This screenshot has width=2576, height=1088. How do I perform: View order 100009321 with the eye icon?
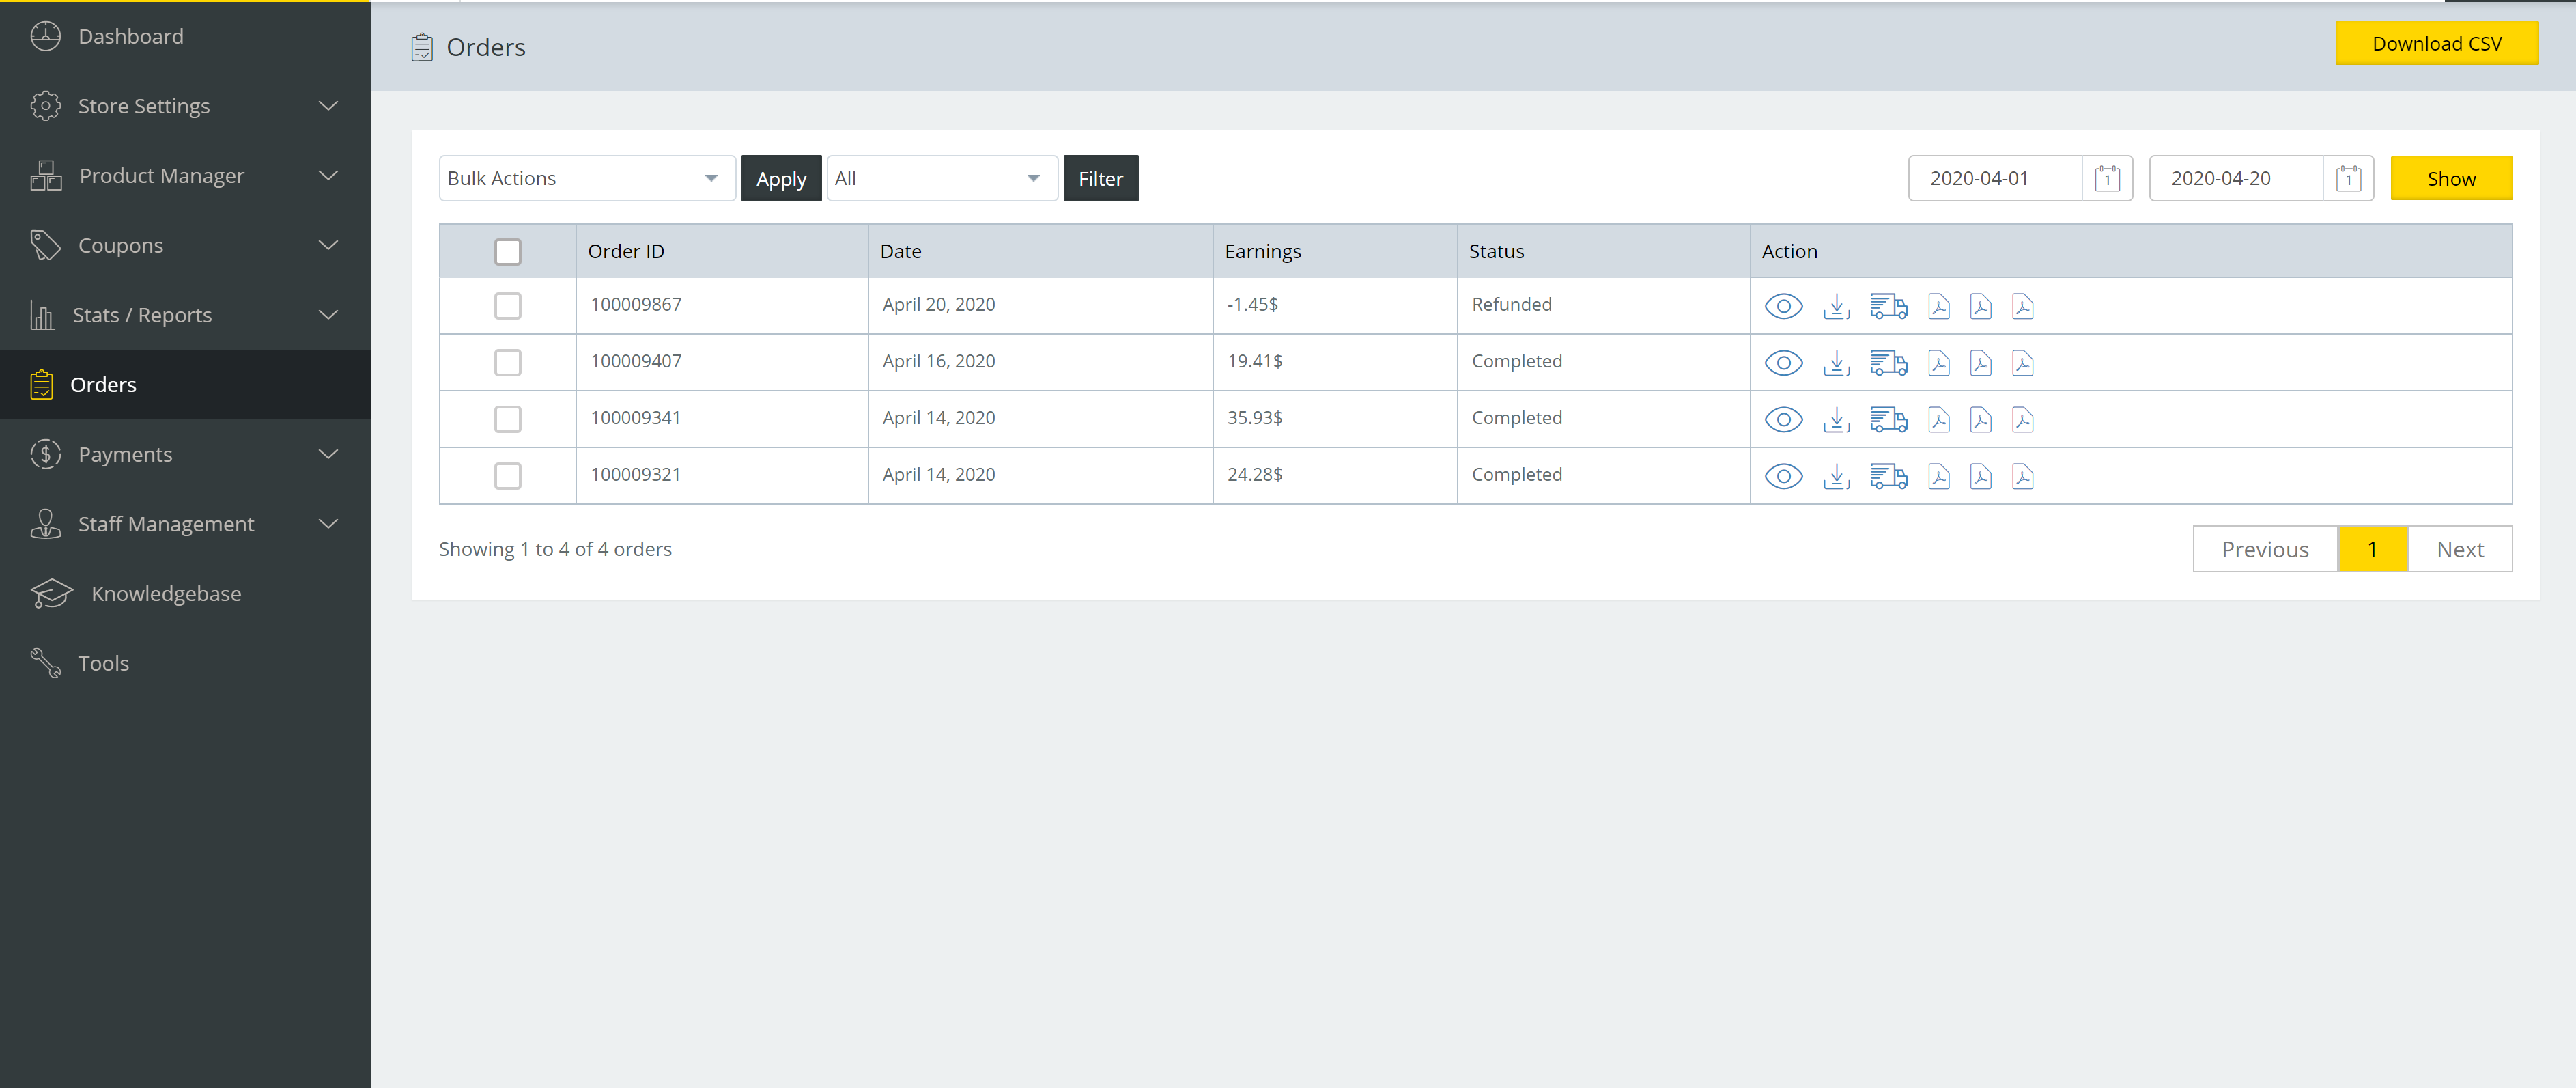click(x=1783, y=477)
